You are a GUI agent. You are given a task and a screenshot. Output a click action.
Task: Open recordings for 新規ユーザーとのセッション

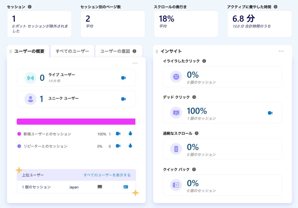point(118,134)
